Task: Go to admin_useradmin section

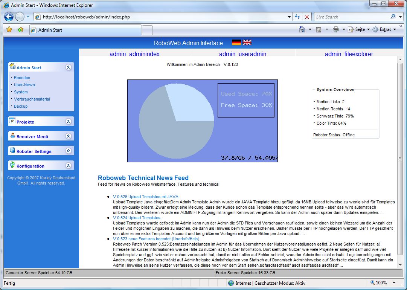Action: (x=243, y=54)
